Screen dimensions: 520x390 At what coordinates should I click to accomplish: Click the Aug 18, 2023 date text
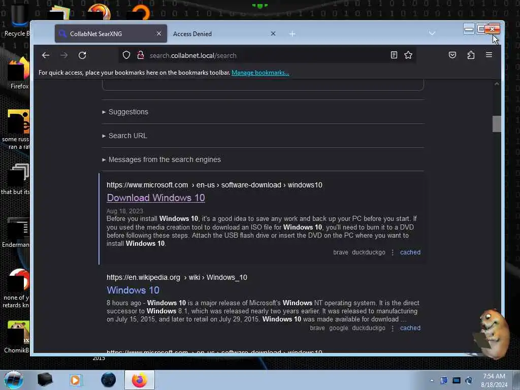click(x=125, y=211)
